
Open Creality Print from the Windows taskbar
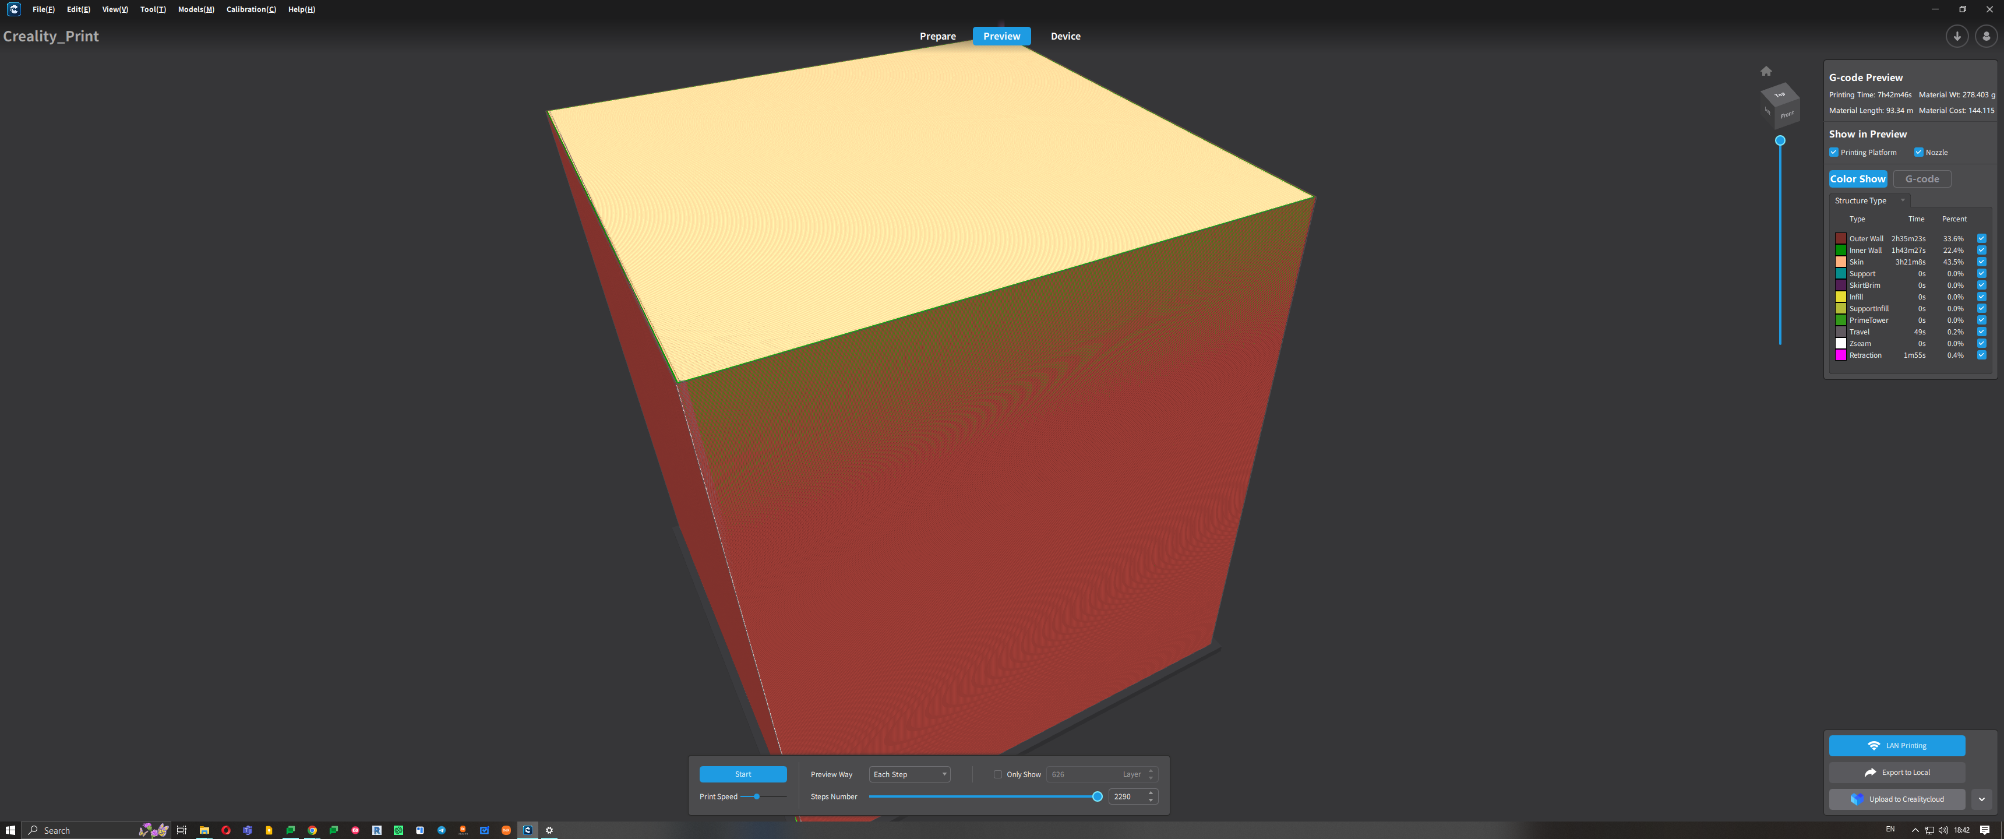pyautogui.click(x=528, y=830)
